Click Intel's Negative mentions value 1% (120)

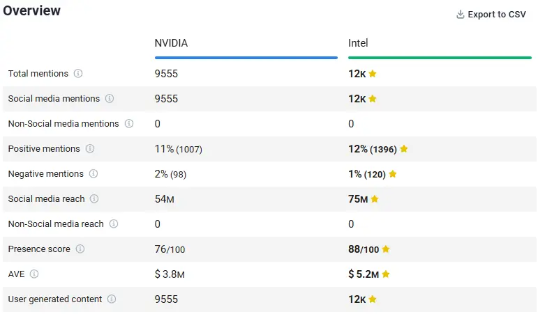(367, 174)
